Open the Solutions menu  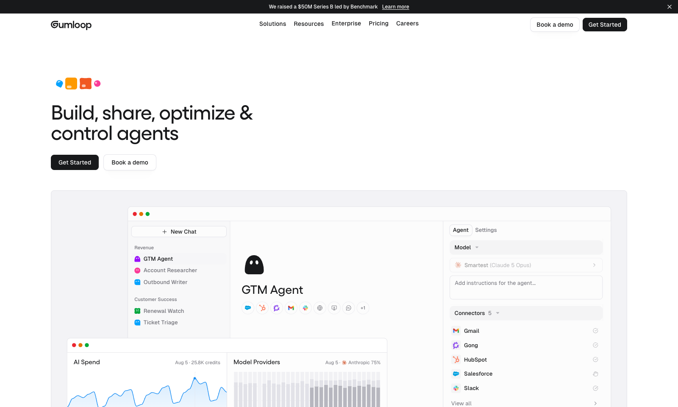(x=272, y=24)
